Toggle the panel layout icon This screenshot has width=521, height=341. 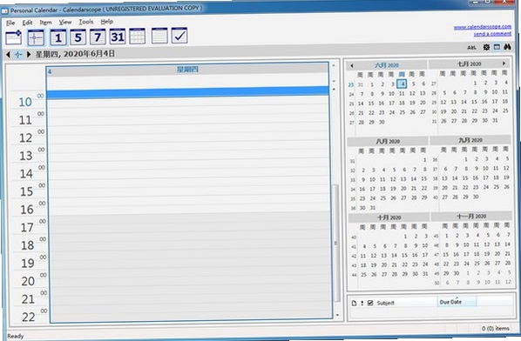pos(497,47)
